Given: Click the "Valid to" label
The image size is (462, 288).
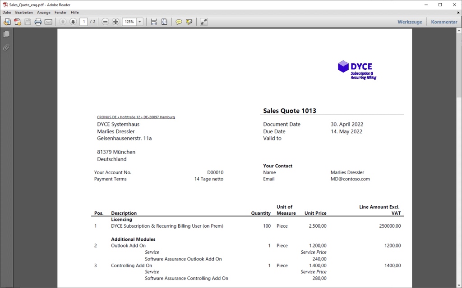Looking at the screenshot, I should [272, 139].
